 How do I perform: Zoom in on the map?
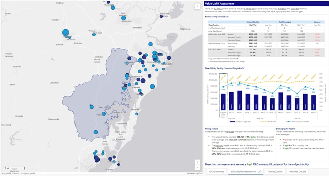click(197, 162)
